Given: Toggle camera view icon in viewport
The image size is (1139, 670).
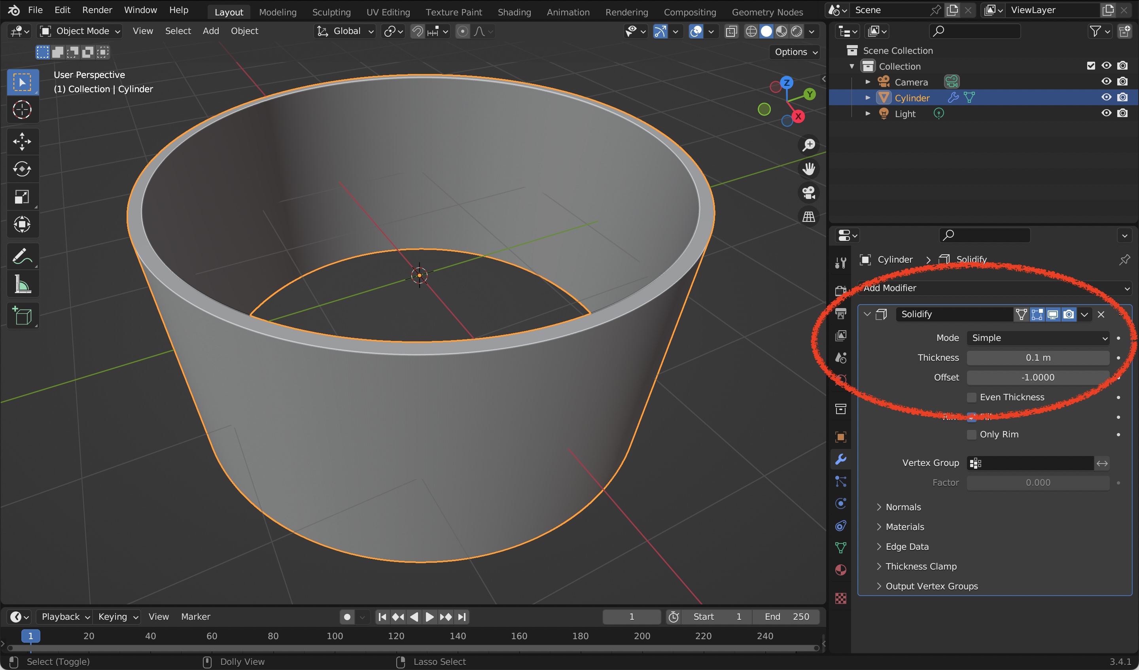Looking at the screenshot, I should (808, 193).
